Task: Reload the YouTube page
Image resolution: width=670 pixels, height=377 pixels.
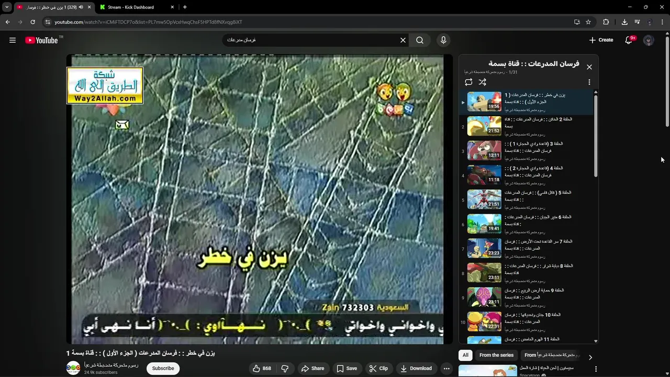Action: 32,22
